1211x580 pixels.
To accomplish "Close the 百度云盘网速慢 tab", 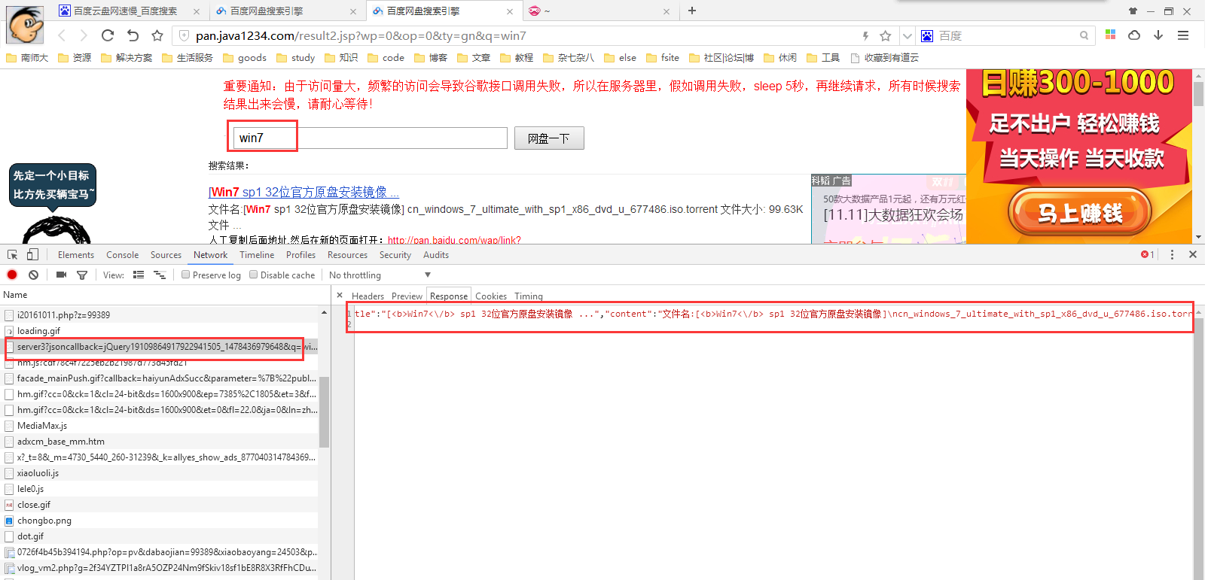I will pyautogui.click(x=197, y=11).
